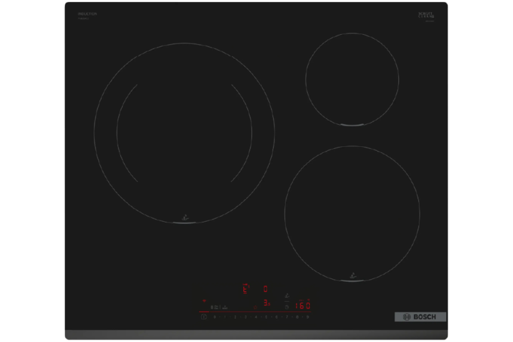
Task: Select the red zone display showing 3
Action: [266, 303]
